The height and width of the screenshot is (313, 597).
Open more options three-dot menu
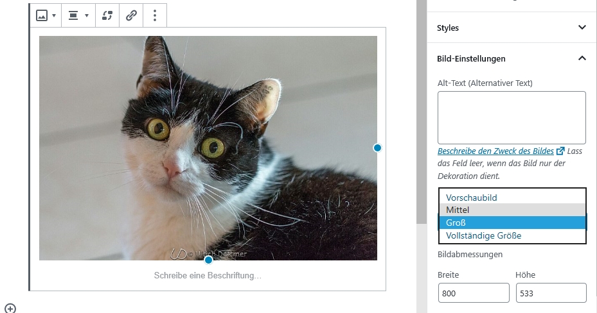(x=155, y=15)
